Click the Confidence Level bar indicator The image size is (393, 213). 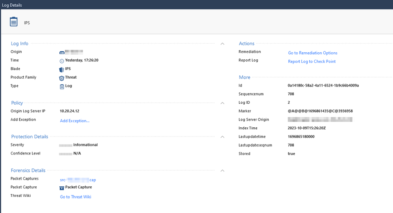click(65, 154)
